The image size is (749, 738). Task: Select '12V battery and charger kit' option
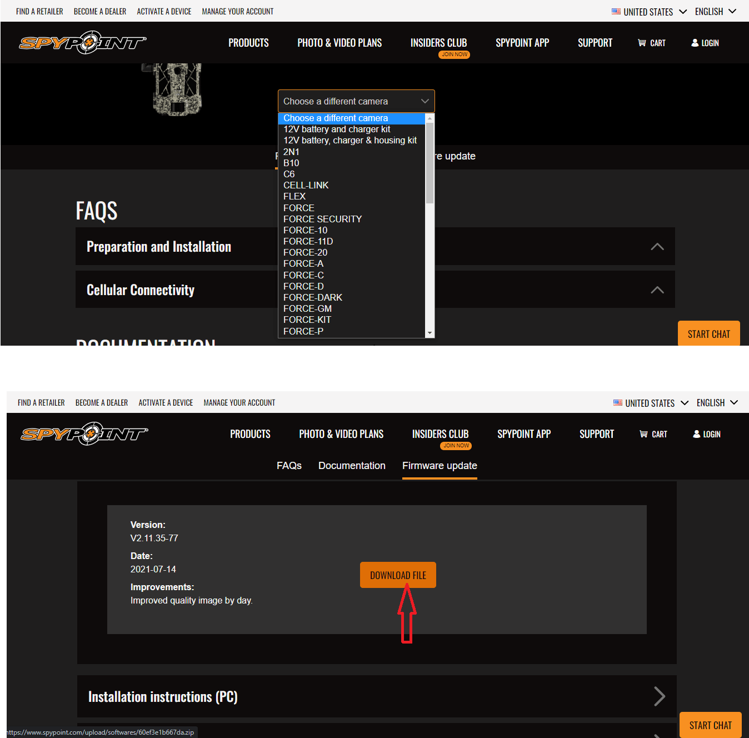(x=351, y=129)
